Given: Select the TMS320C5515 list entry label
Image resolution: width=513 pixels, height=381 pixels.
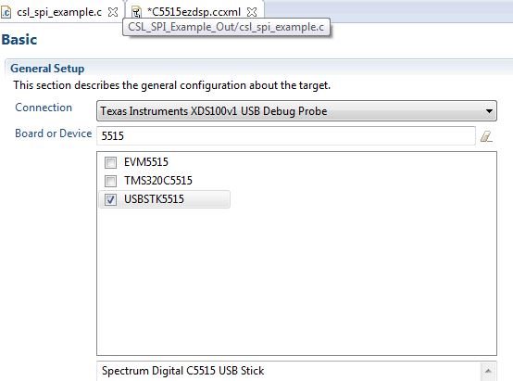Looking at the screenshot, I should [x=158, y=181].
